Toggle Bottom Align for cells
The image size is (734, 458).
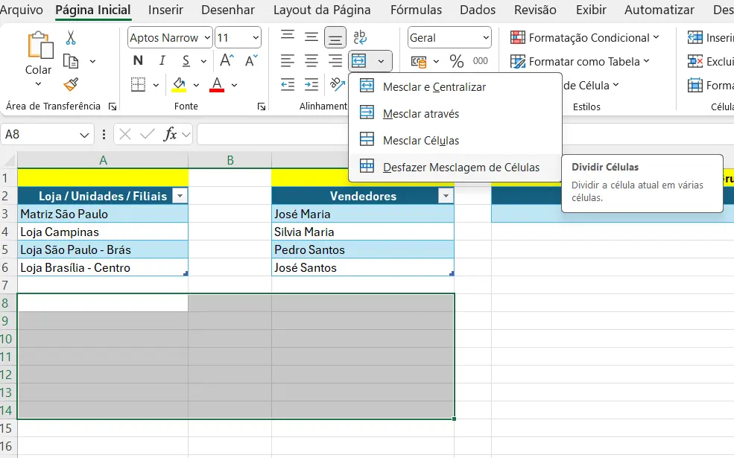(x=335, y=37)
